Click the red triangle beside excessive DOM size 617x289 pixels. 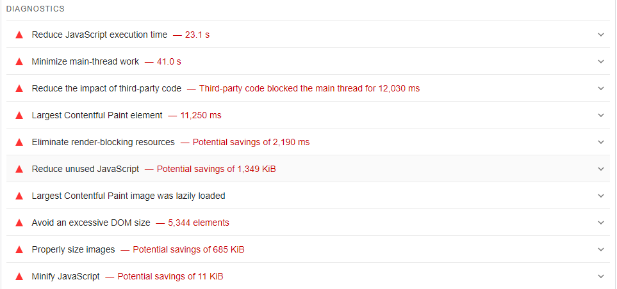click(19, 223)
